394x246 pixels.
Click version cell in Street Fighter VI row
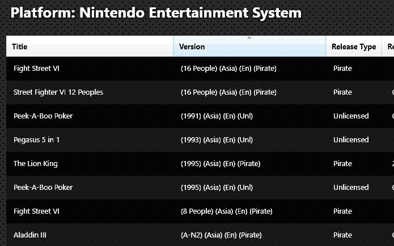tap(228, 92)
